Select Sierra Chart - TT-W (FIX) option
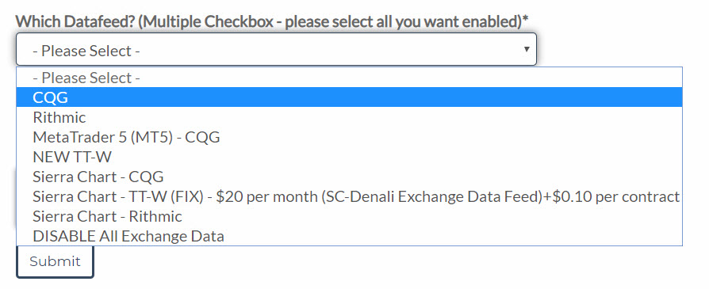The width and height of the screenshot is (709, 289). pos(349,196)
